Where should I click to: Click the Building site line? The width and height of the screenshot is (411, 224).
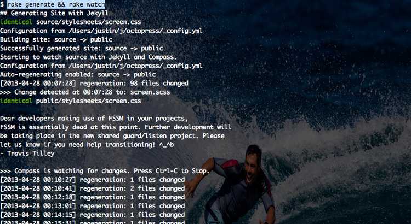coord(56,39)
